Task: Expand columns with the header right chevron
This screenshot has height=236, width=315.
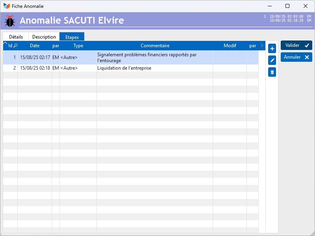Action: coord(262,46)
